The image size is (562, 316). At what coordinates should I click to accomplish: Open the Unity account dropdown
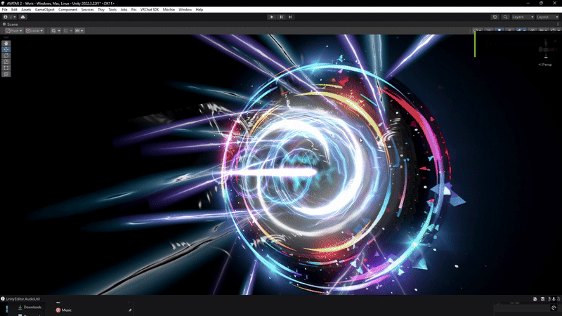[x=9, y=17]
